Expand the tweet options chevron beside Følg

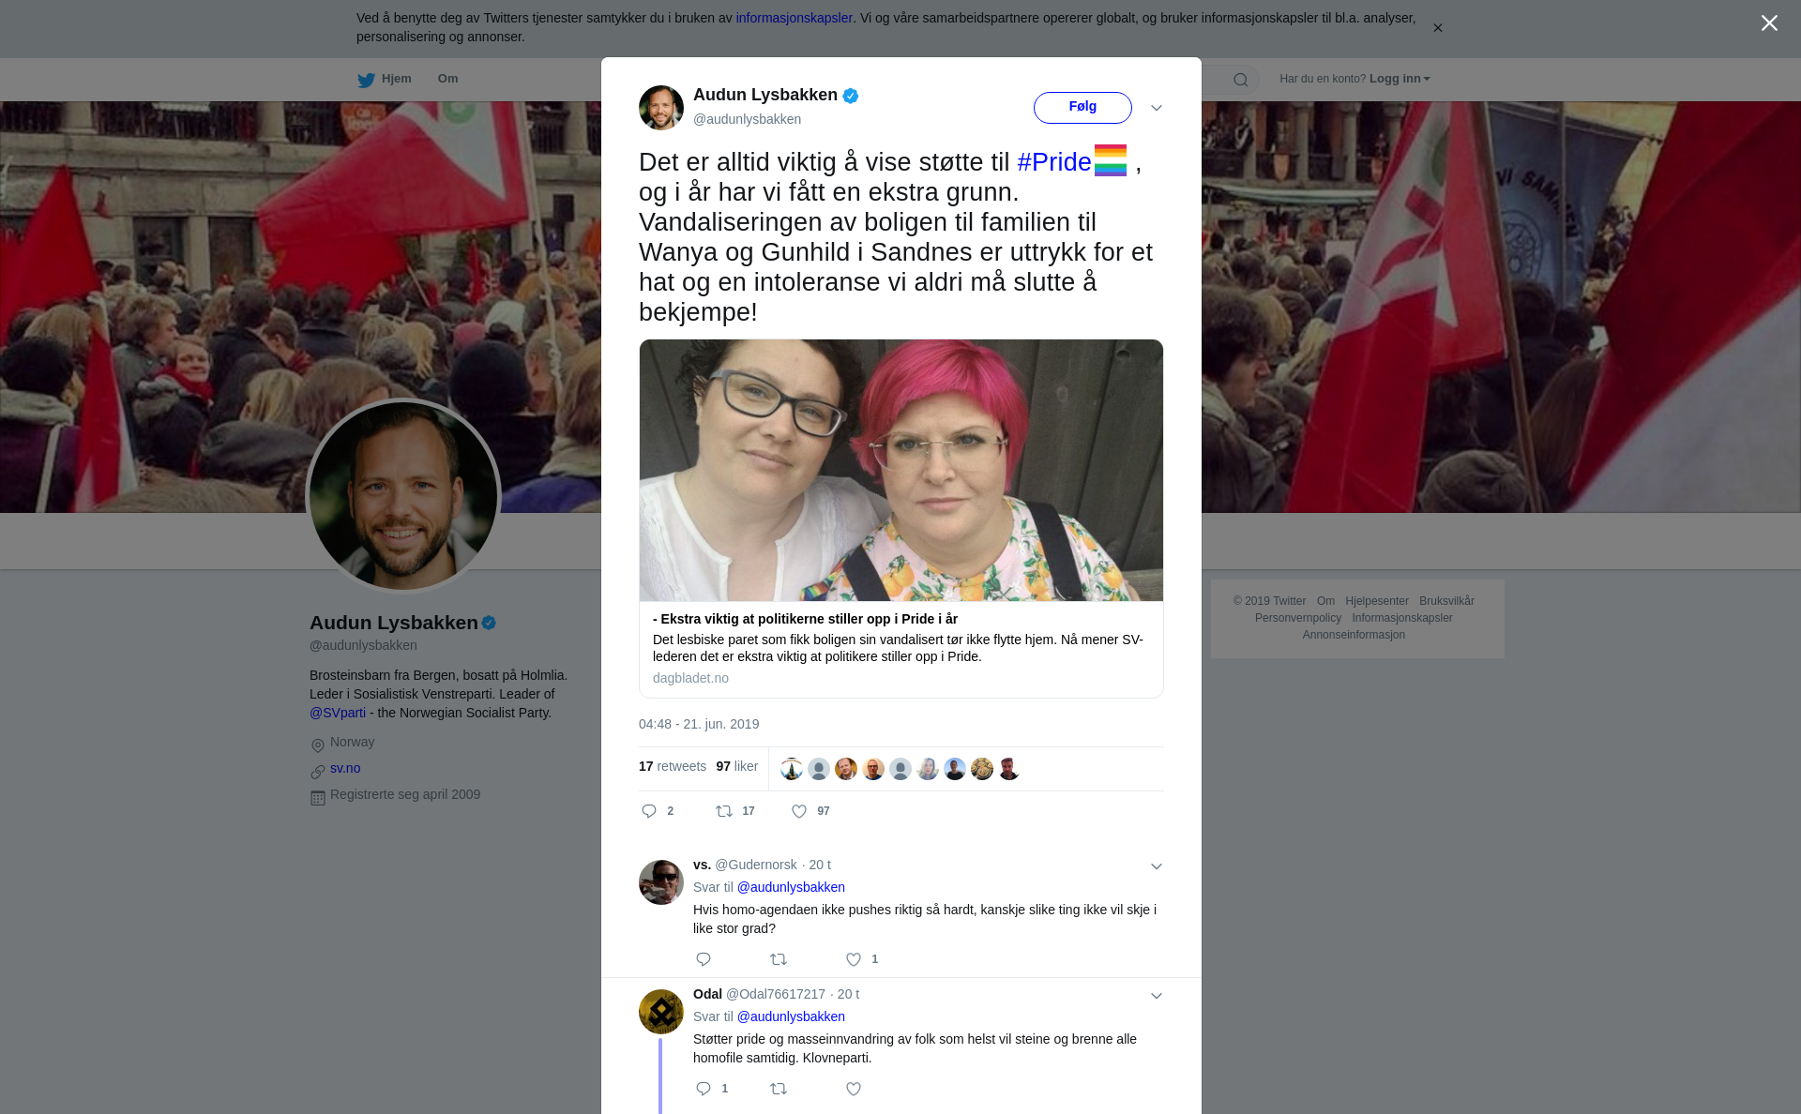(1157, 108)
